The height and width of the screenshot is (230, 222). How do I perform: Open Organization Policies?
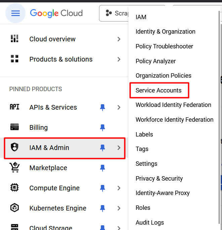tap(163, 76)
